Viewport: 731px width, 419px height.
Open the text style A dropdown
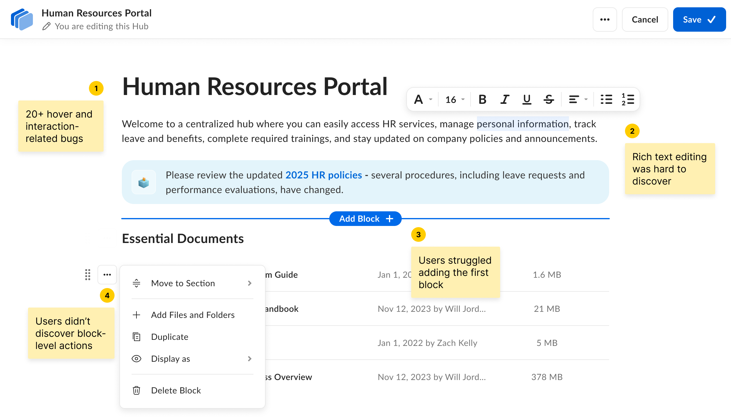[x=423, y=99]
